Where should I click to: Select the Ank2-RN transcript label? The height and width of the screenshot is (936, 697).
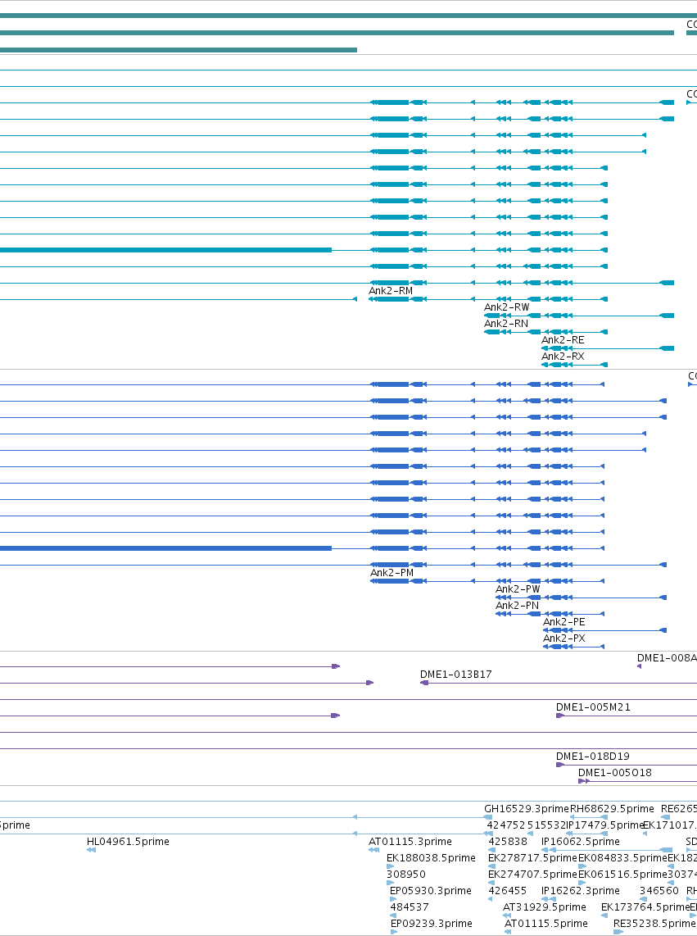point(506,324)
